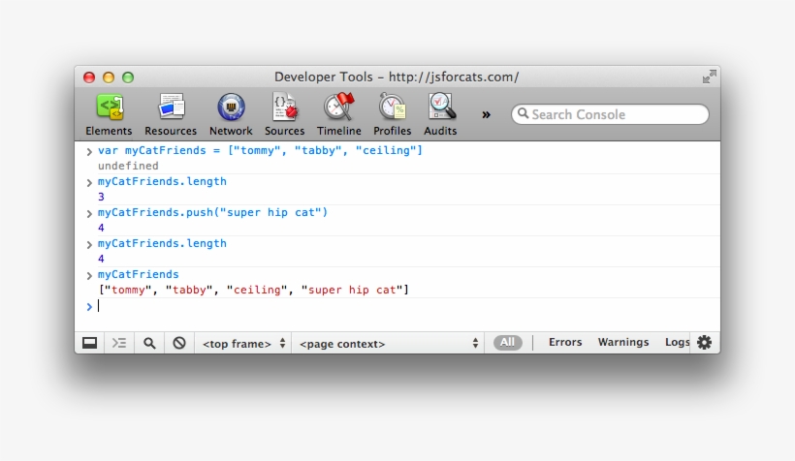The image size is (795, 461).
Task: Open the Resources panel
Action: click(x=171, y=115)
